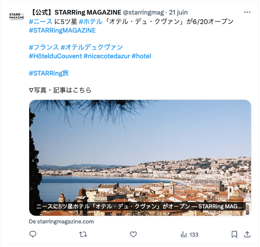Open the Nice coastline article preview image

coord(140,158)
